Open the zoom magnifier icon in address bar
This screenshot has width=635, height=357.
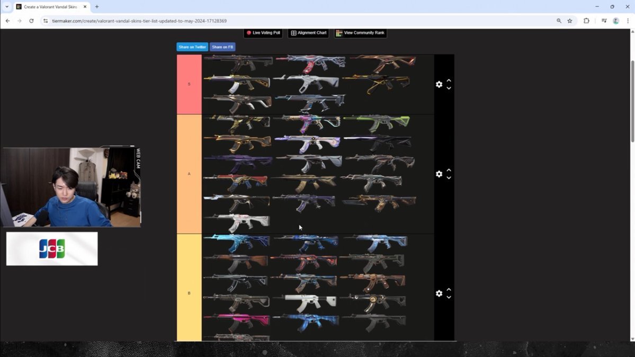point(559,21)
